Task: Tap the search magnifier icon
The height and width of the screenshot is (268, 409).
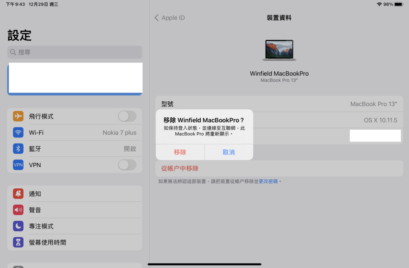Action: pyautogui.click(x=13, y=52)
